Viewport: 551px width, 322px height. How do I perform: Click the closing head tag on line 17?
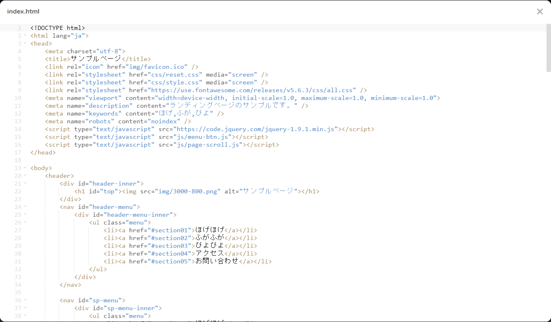[x=43, y=152]
